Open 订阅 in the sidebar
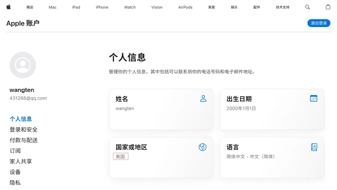This screenshot has height=190, width=337. click(15, 151)
